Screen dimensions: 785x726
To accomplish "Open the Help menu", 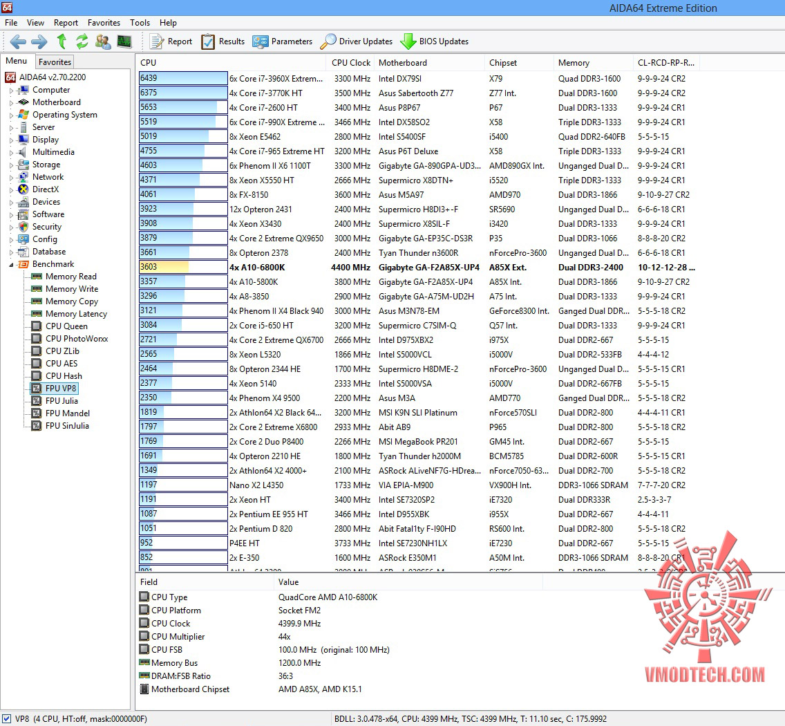I will pos(168,23).
